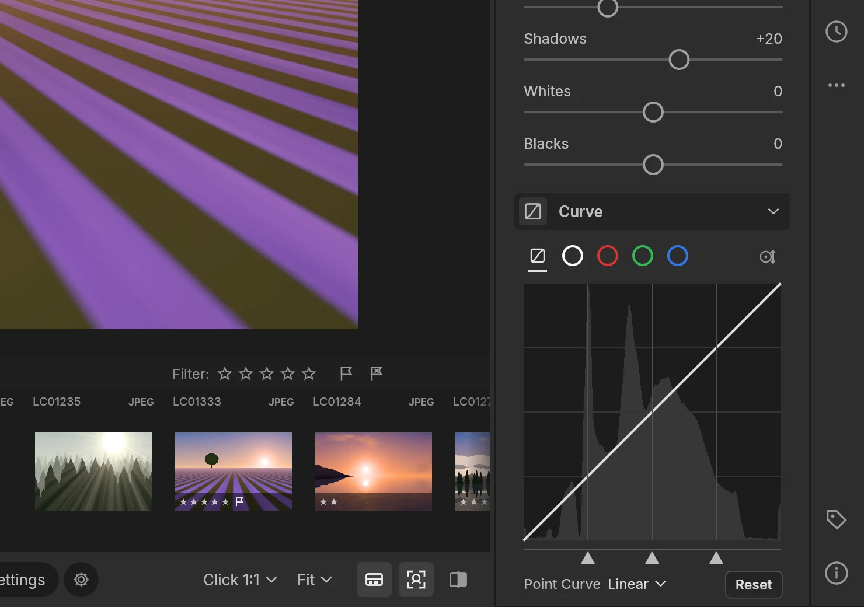
Task: Select the green curve channel
Action: [643, 256]
